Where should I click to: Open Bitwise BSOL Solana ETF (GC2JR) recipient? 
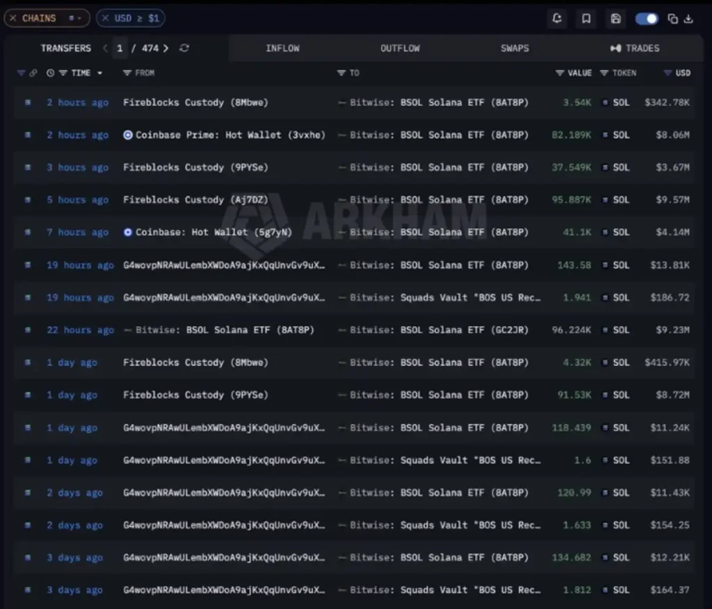(x=439, y=330)
